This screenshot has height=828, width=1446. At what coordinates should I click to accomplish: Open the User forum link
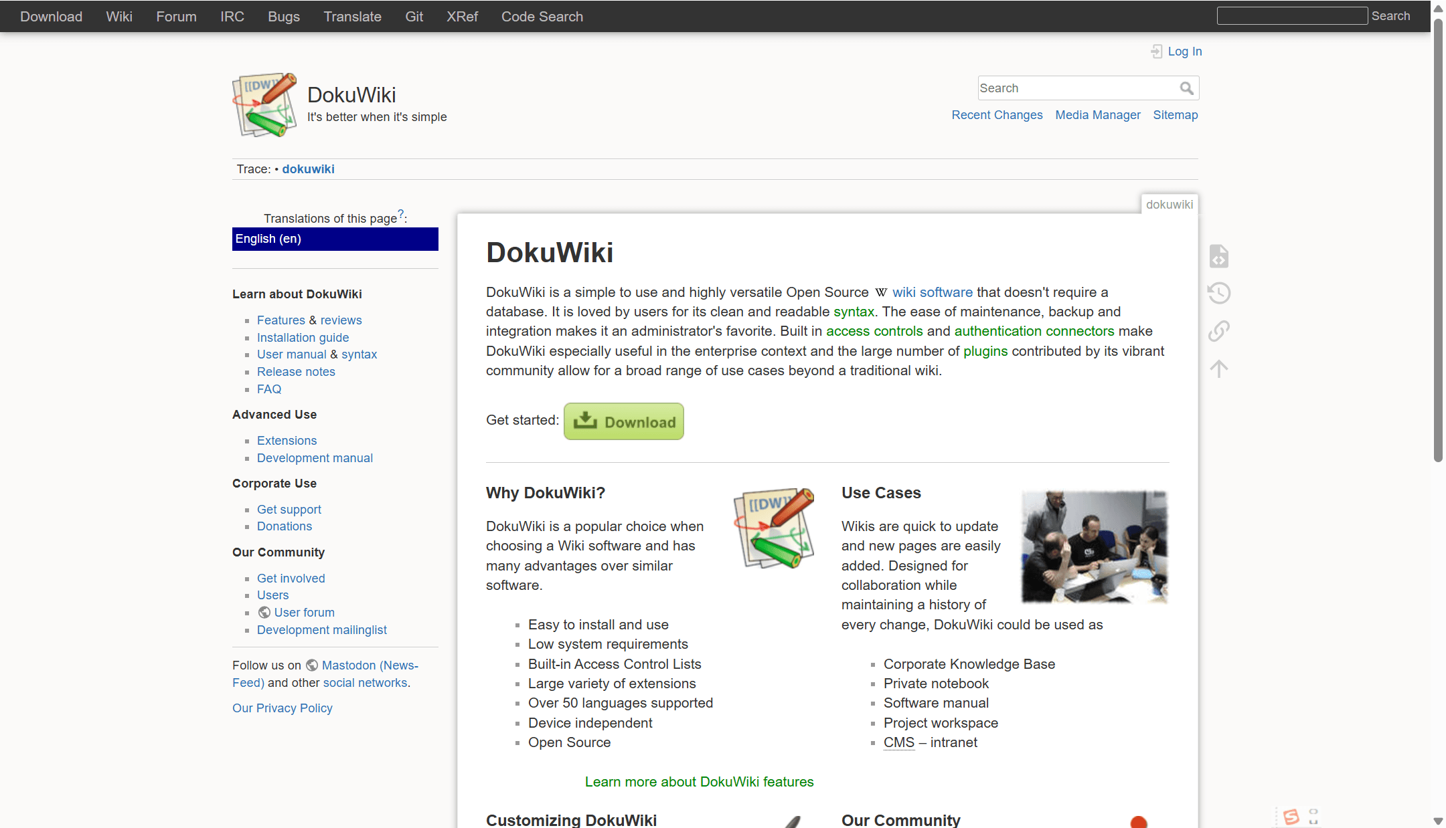[x=304, y=613]
